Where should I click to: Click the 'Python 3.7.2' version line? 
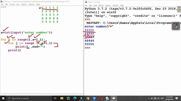[131, 9]
